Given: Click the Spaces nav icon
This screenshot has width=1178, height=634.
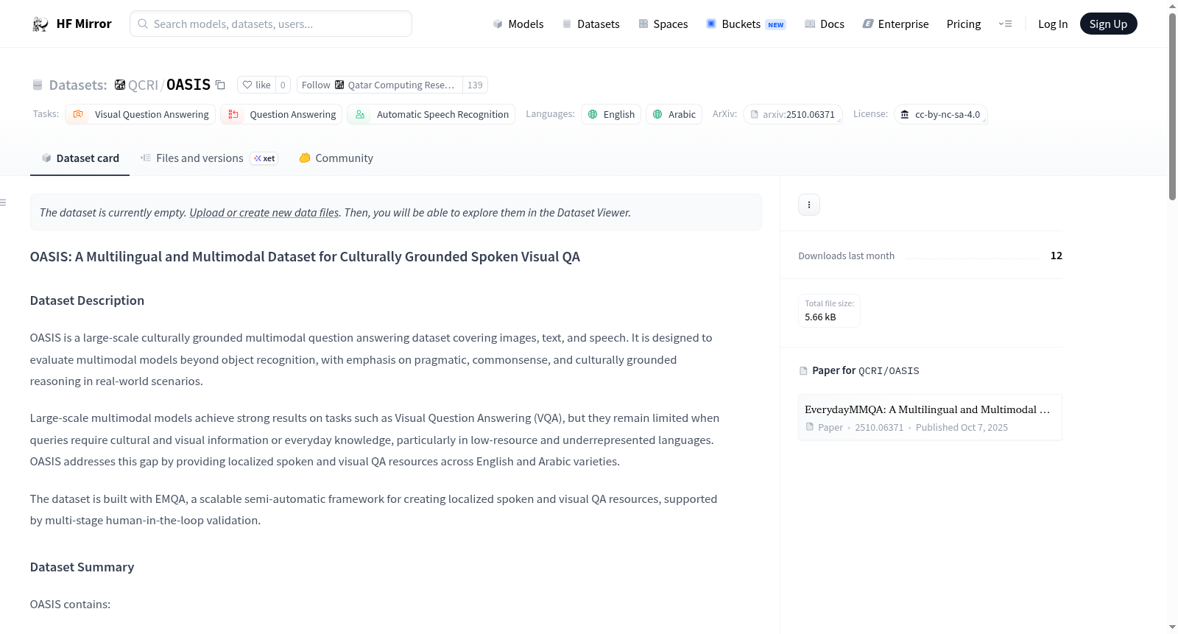Looking at the screenshot, I should (x=643, y=24).
